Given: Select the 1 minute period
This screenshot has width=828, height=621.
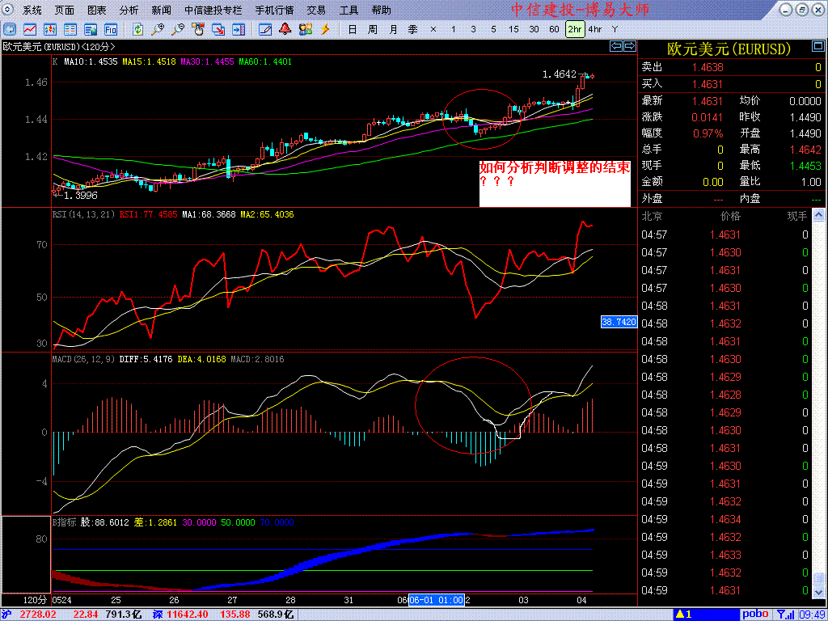Looking at the screenshot, I should click(x=453, y=29).
